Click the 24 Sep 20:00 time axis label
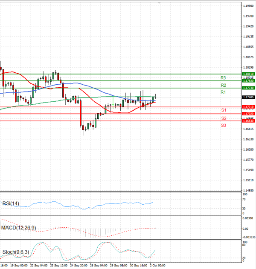 click(x=78, y=265)
